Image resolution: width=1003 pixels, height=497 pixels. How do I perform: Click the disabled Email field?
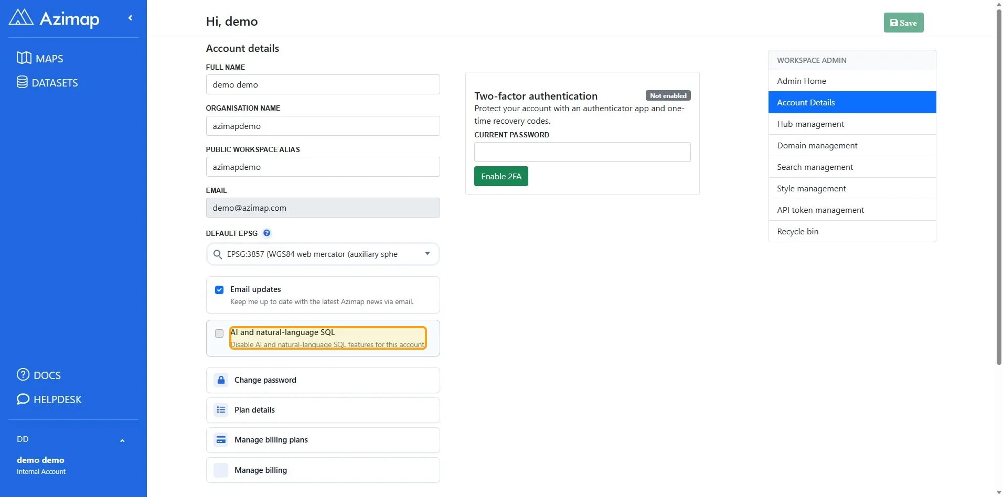323,208
